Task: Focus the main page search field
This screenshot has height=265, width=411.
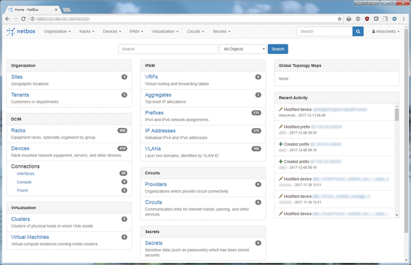Action: tap(168, 49)
